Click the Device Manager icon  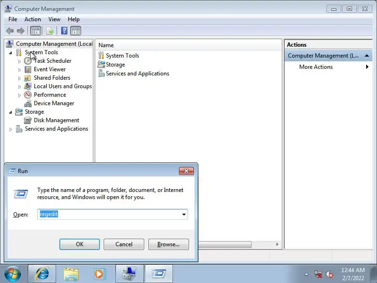pyautogui.click(x=28, y=103)
